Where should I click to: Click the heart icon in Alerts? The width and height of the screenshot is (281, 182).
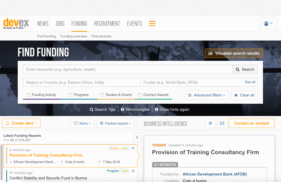76,123
